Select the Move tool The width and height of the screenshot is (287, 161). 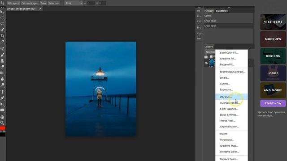point(2,12)
